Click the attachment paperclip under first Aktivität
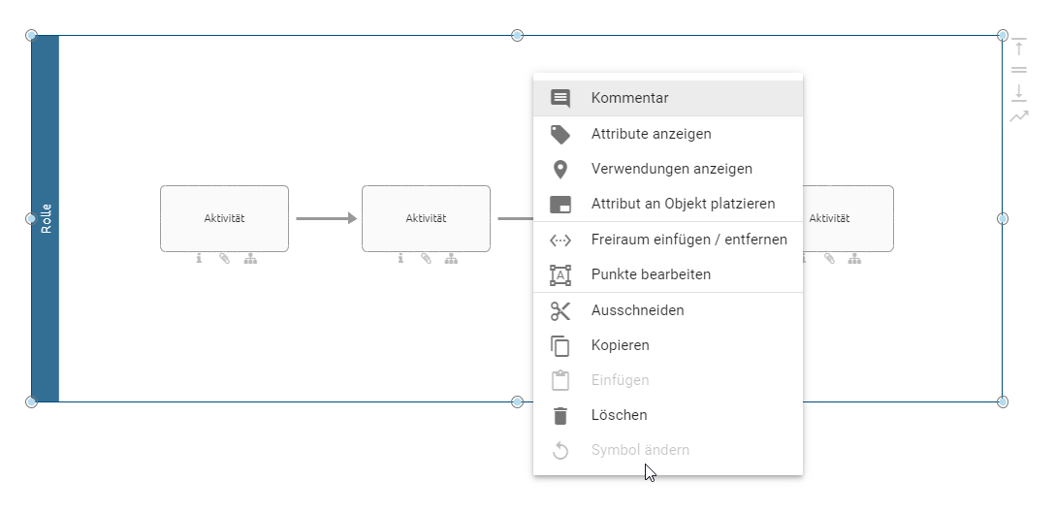This screenshot has width=1056, height=513. (x=224, y=259)
